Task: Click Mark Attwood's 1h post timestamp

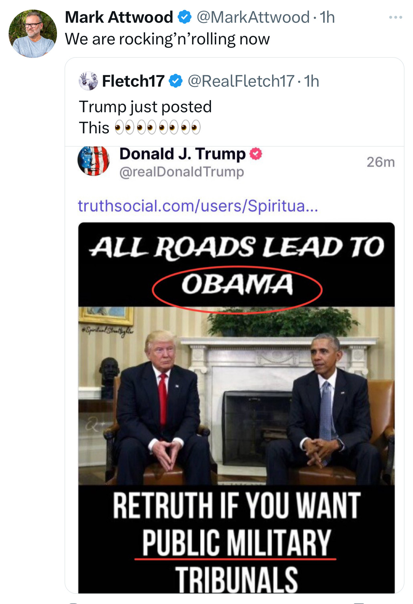Action: [327, 17]
